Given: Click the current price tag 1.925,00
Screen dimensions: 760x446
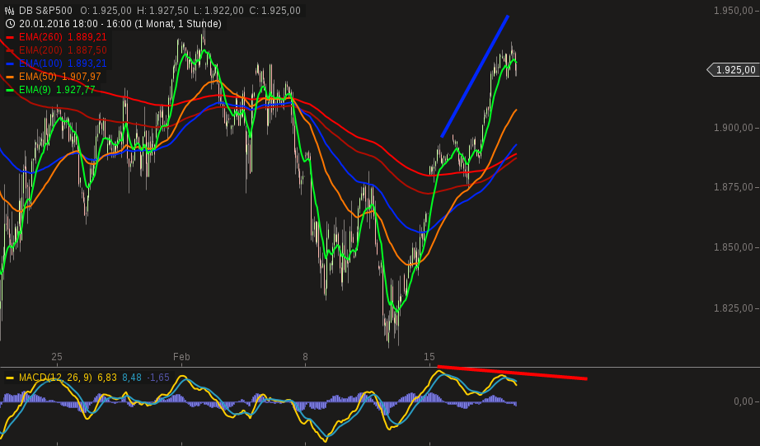Looking at the screenshot, I should pos(733,70).
